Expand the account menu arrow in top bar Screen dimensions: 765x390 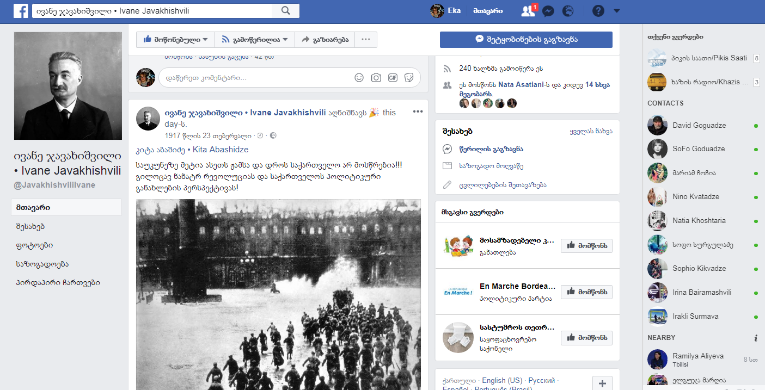tap(616, 11)
